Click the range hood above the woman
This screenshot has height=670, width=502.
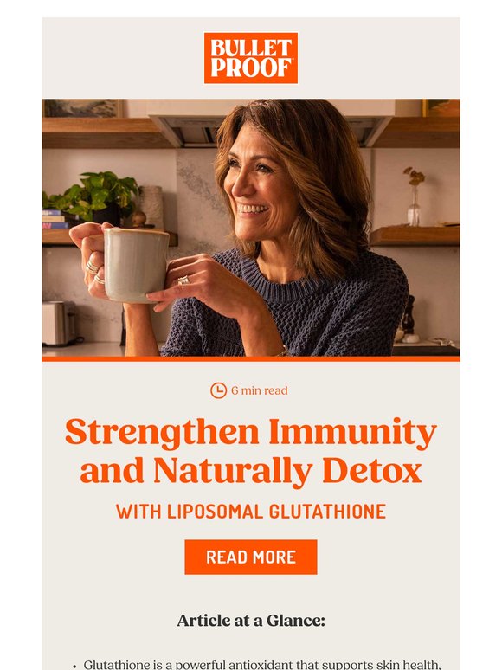[269, 124]
